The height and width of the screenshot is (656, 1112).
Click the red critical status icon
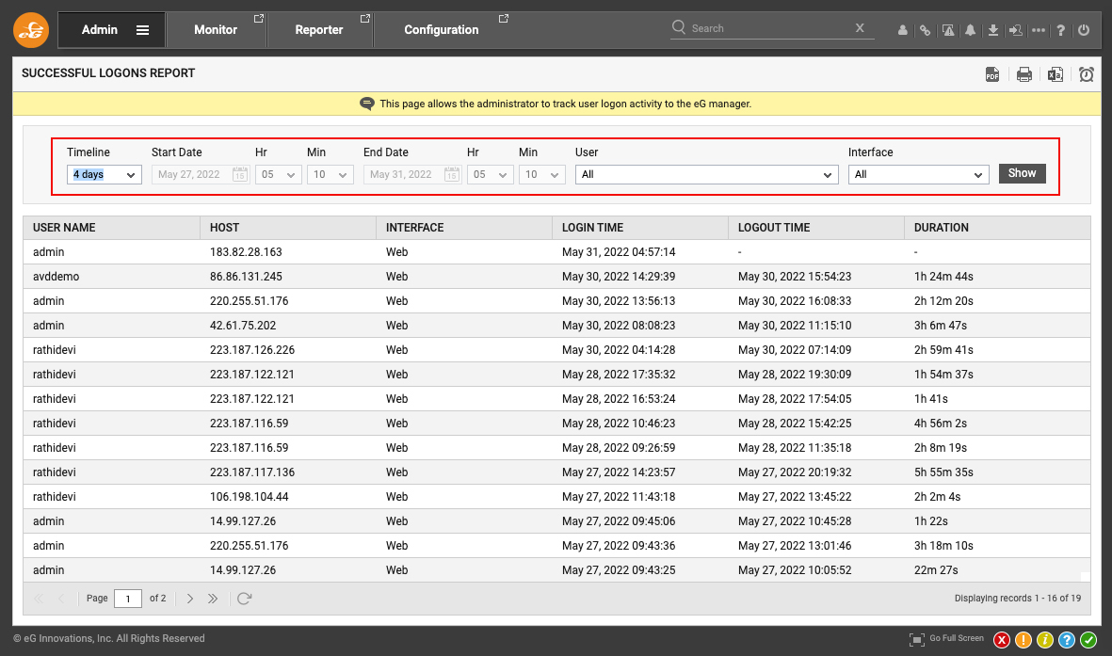coord(1002,640)
